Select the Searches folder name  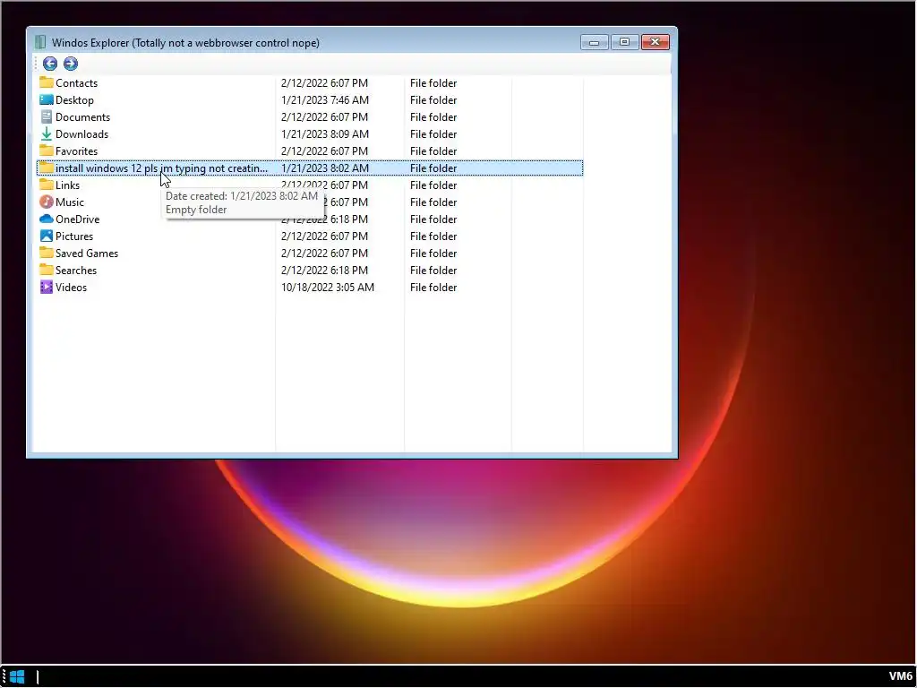[x=76, y=270]
